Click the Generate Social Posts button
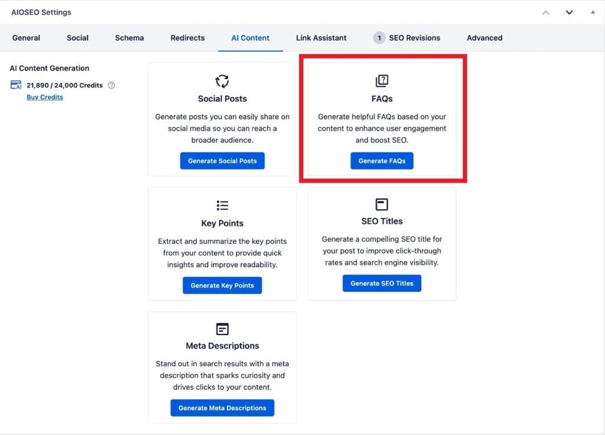Screen dimensions: 605x435 click(x=222, y=160)
